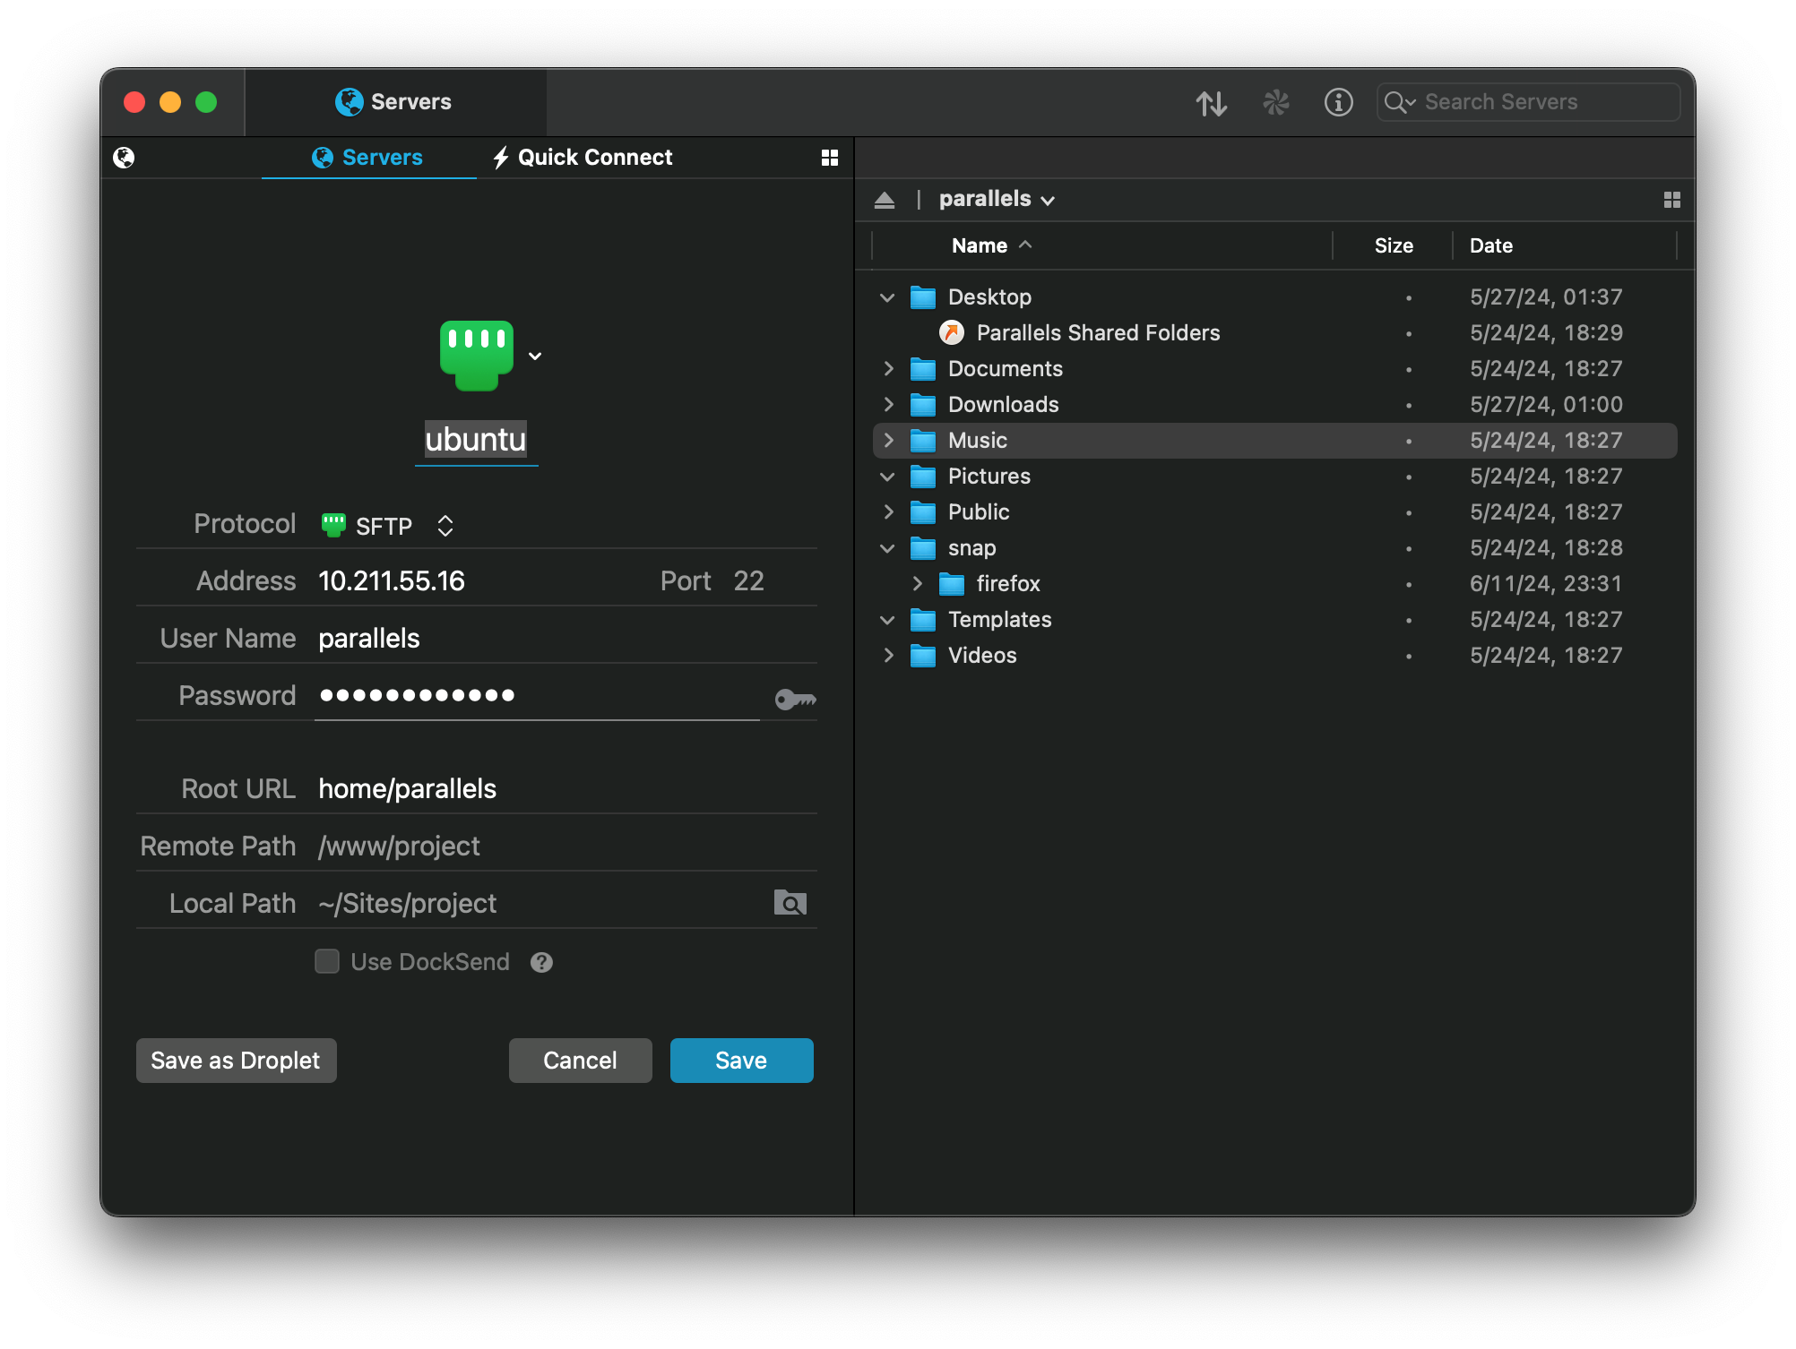
Task: Click the eject icon beside parallels path
Action: click(885, 200)
